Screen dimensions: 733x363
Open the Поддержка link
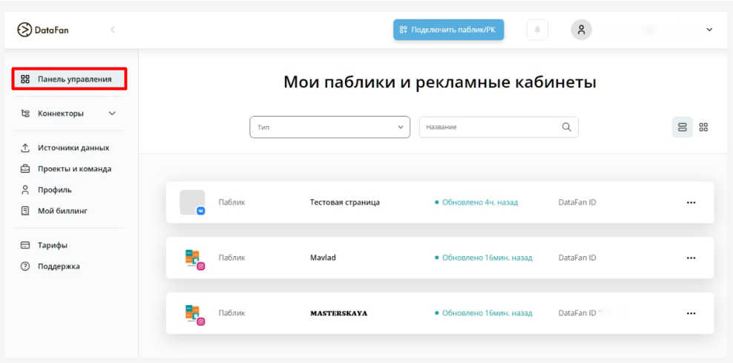click(x=59, y=266)
